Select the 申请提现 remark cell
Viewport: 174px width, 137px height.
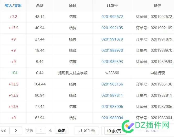click(x=158, y=73)
